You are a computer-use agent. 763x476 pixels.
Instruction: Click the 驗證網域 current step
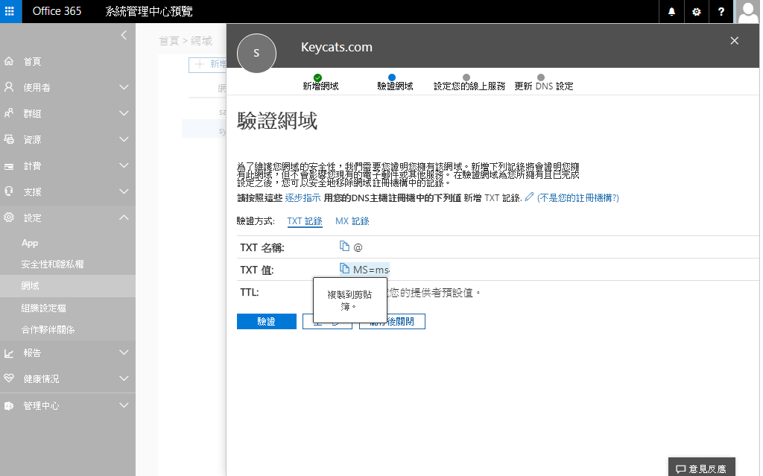pyautogui.click(x=395, y=82)
